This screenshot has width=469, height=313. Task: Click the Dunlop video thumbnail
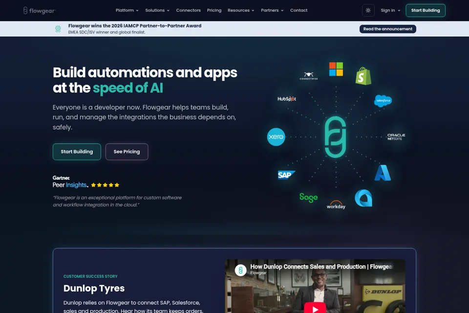[x=315, y=286]
